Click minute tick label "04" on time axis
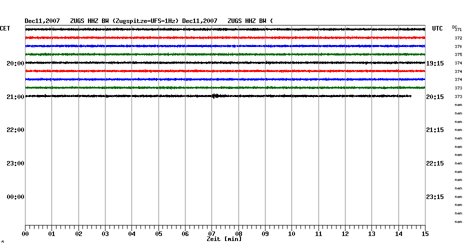Image resolution: width=465 pixels, height=247 pixels. [x=132, y=234]
